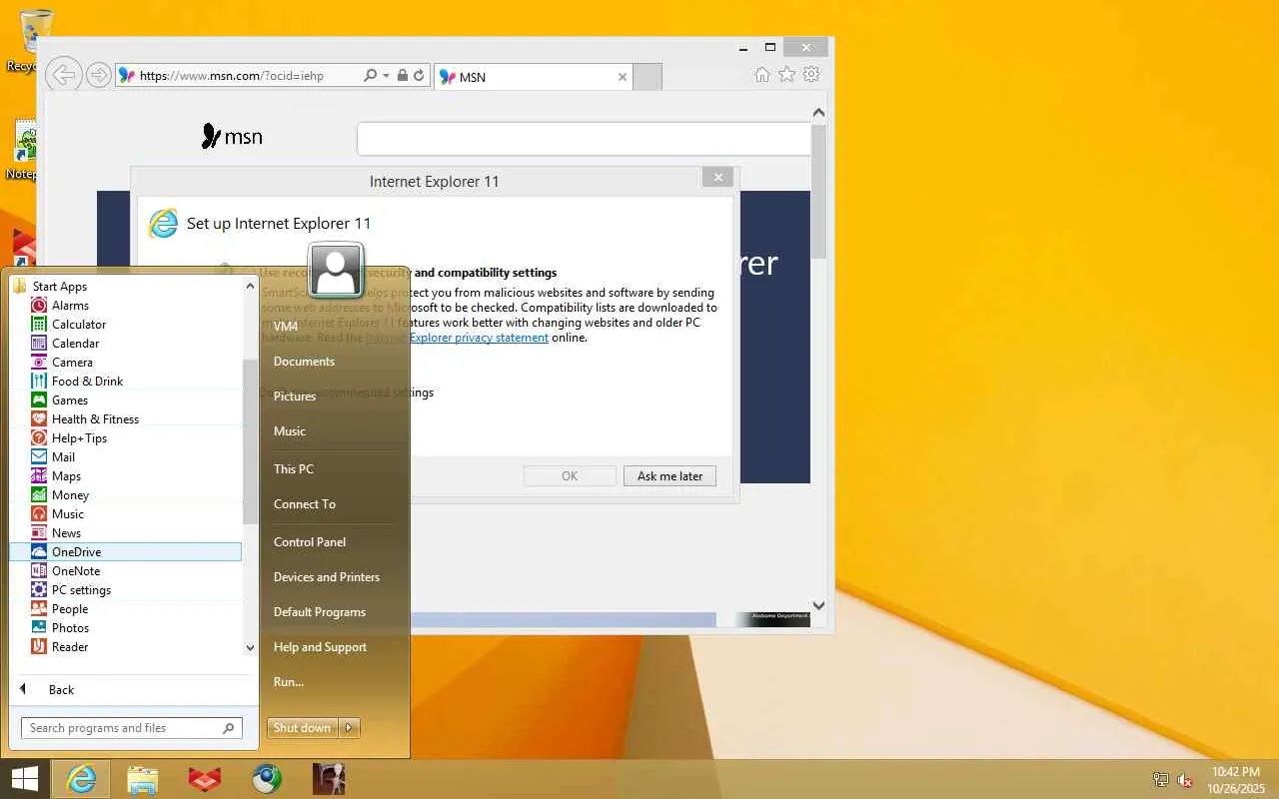Click the muted volume icon in system tray
This screenshot has height=799, width=1279.
tap(1185, 780)
